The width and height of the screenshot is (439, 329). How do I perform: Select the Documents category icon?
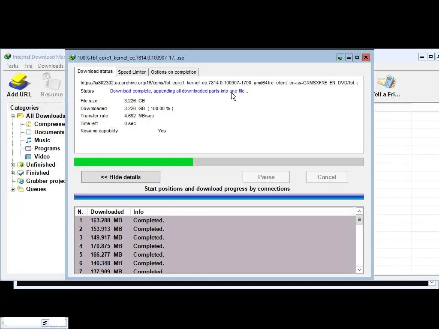coord(29,132)
